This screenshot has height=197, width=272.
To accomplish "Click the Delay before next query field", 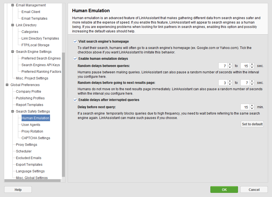I will 245,107.
